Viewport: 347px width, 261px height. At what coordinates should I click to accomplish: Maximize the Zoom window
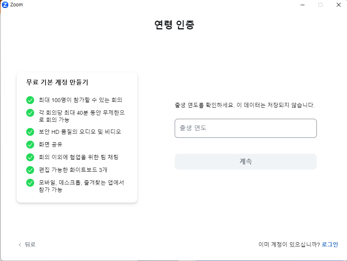pos(320,4)
